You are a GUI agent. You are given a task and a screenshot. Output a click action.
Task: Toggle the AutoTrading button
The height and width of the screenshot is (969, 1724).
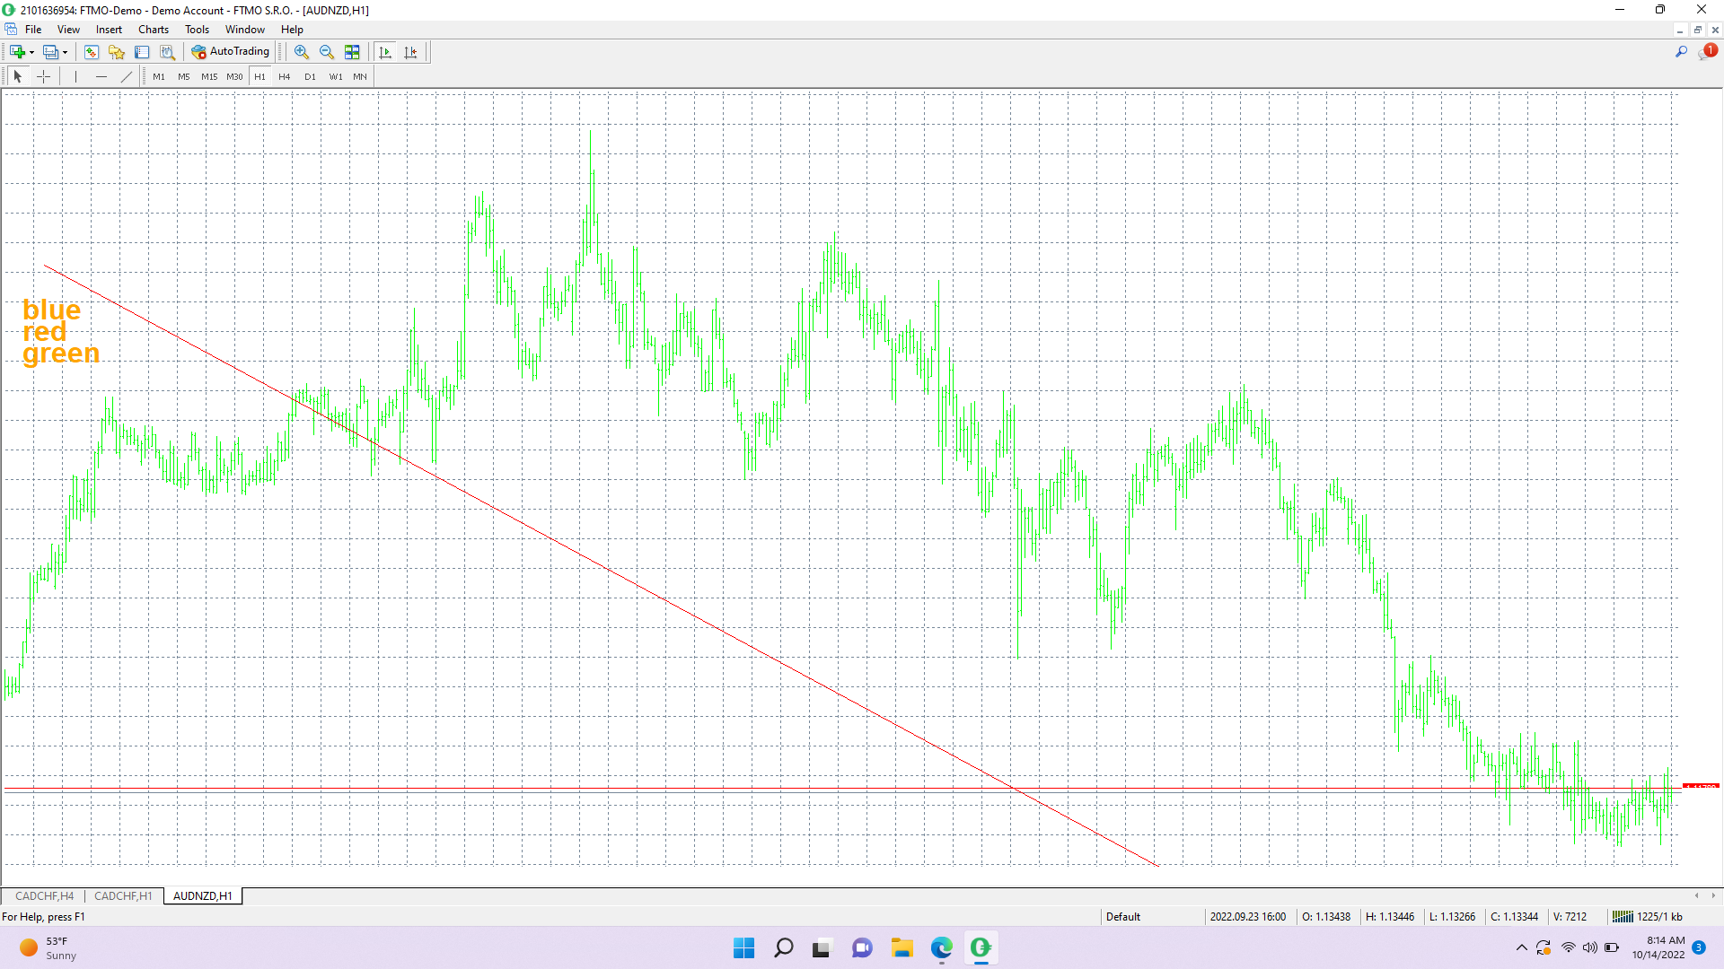pos(231,52)
